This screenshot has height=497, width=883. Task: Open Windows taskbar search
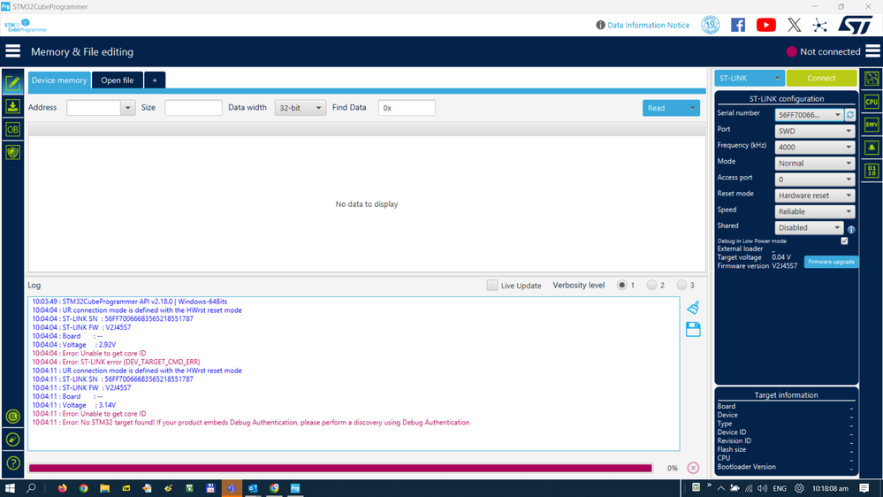[x=31, y=488]
